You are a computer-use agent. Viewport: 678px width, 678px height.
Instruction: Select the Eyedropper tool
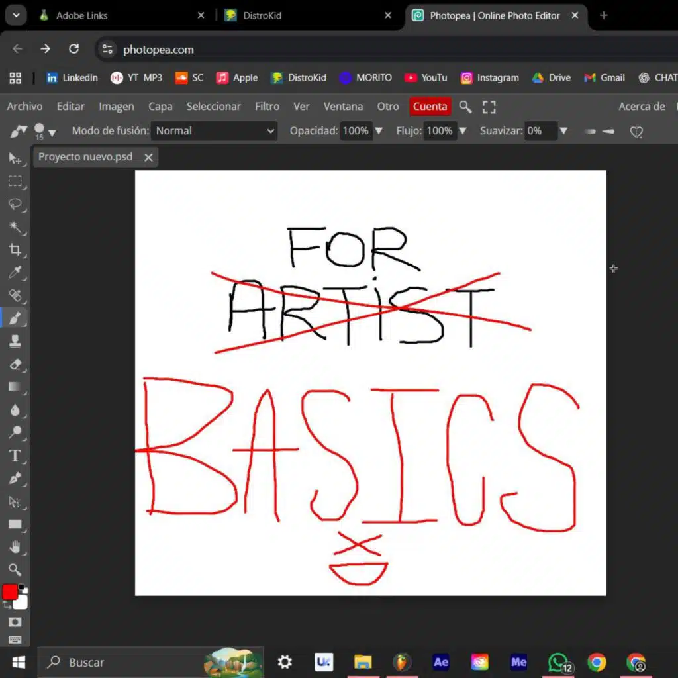pyautogui.click(x=15, y=272)
